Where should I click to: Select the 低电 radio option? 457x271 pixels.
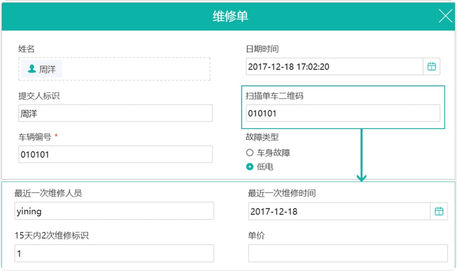tap(249, 167)
